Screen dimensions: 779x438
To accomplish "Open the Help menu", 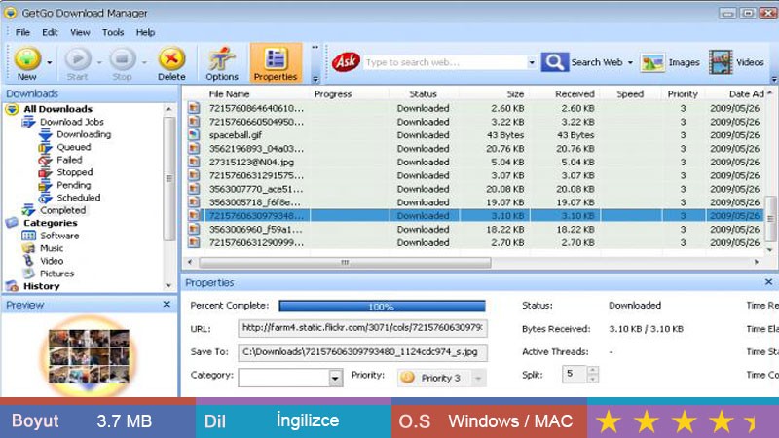I will click(145, 32).
